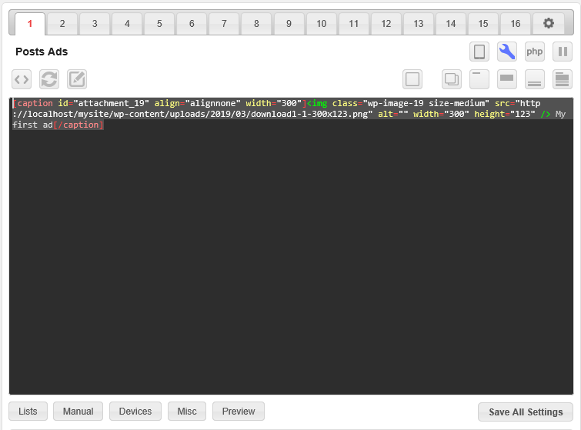The height and width of the screenshot is (430, 581).
Task: Click the blue wrench tools icon
Action: pos(507,52)
